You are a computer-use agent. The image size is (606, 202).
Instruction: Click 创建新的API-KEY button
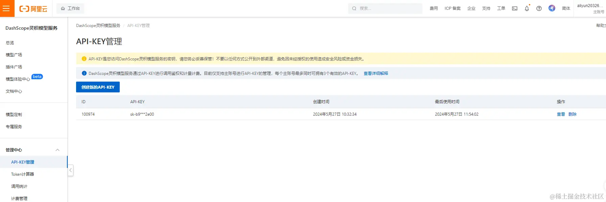tap(98, 87)
